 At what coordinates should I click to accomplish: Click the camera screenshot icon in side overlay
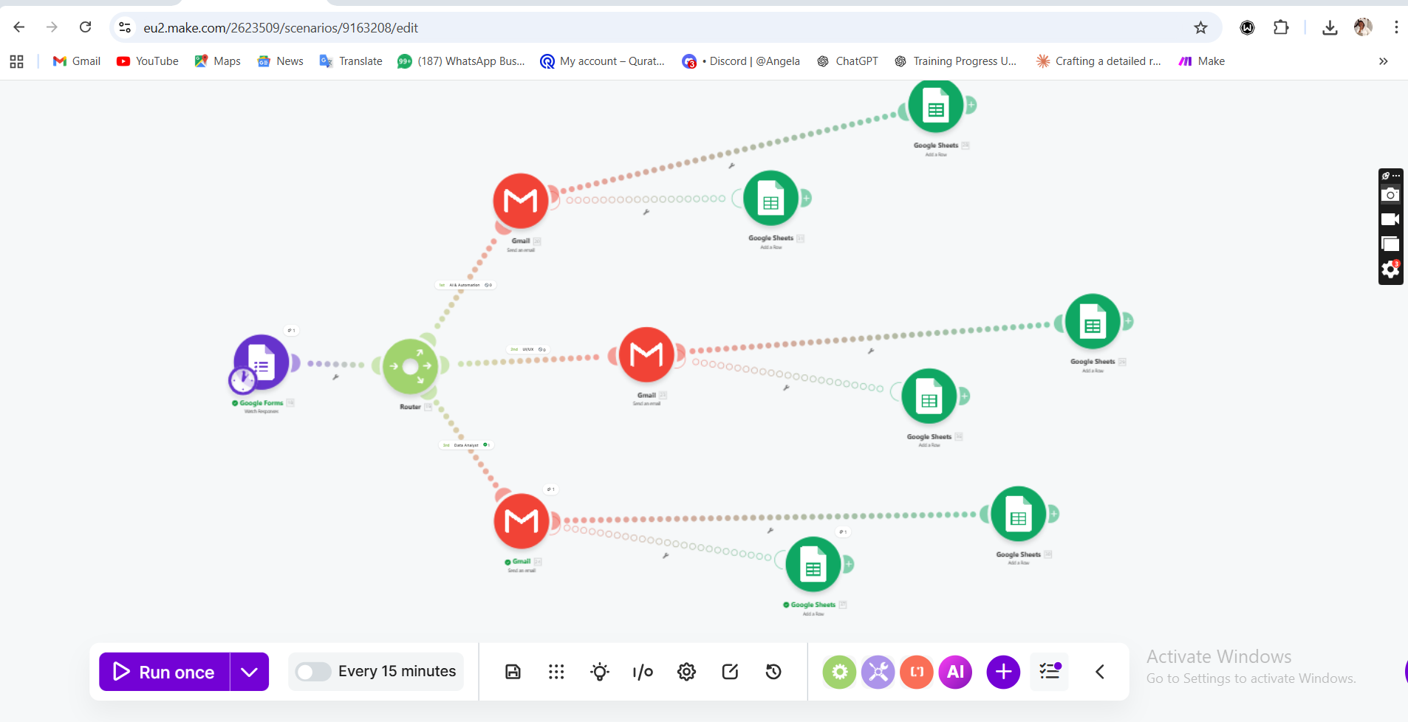point(1390,195)
